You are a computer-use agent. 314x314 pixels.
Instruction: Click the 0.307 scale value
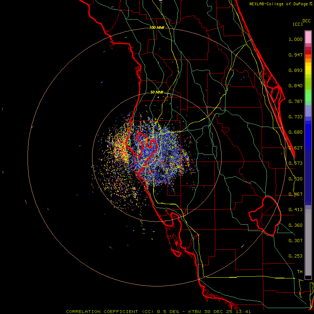point(296,241)
